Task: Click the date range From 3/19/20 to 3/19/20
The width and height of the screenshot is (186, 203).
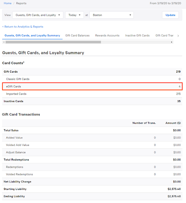Action: [x=165, y=3]
